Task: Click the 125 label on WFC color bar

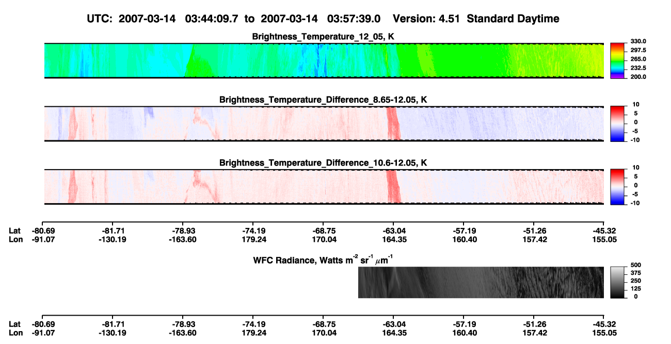Action: (x=635, y=288)
